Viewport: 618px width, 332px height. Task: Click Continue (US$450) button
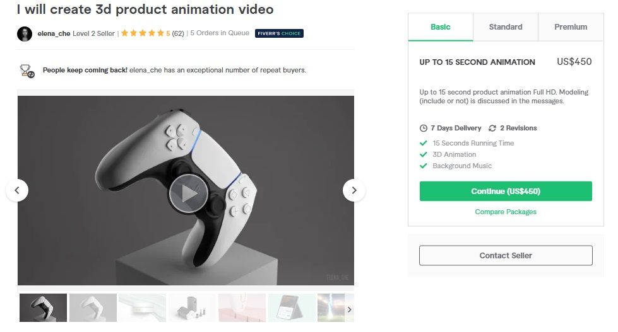506,191
